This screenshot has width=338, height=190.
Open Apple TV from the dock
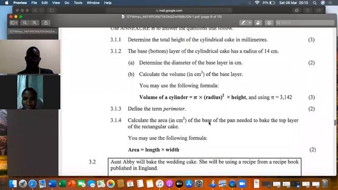[x=179, y=184]
